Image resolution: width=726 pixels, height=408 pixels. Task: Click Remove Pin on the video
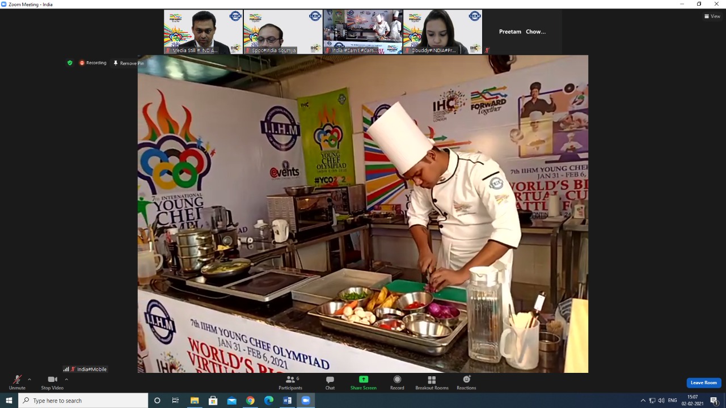(129, 63)
